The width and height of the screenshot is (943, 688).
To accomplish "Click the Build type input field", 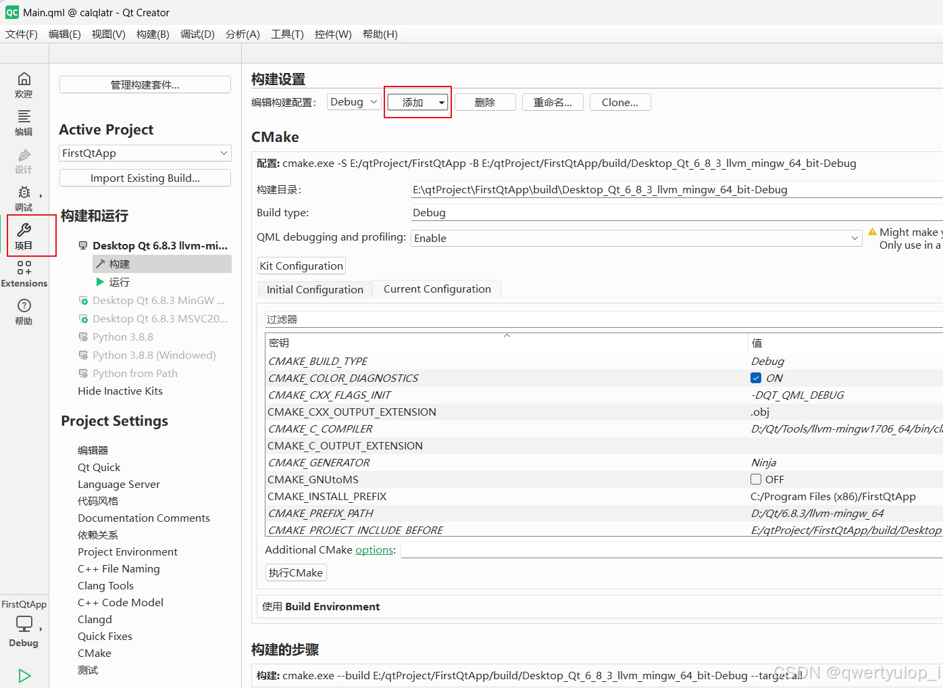I will [677, 212].
